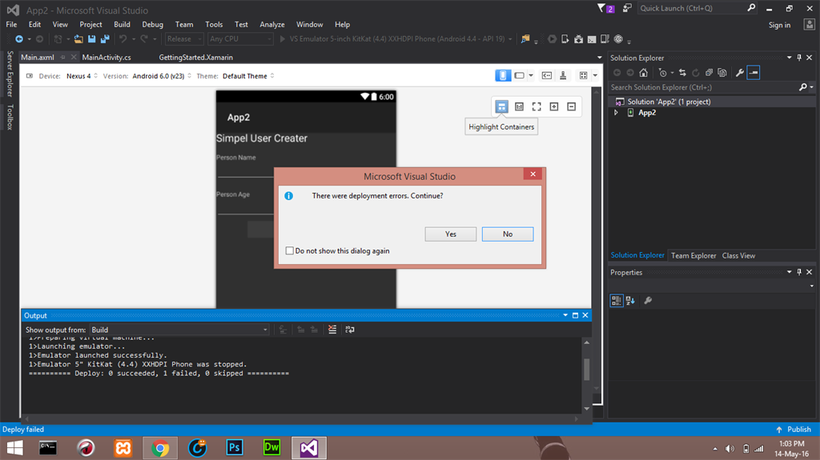Toggle Highlight Containers in the designer

pos(501,106)
